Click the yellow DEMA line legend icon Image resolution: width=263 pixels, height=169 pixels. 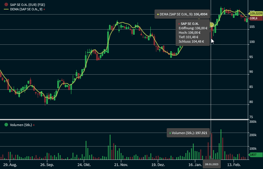(6, 9)
